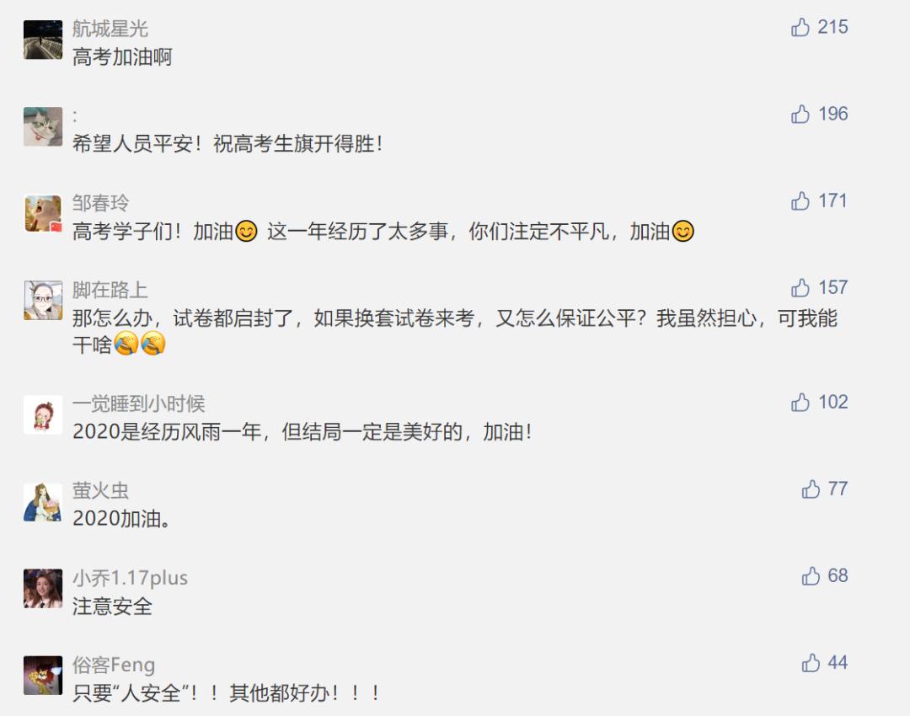This screenshot has height=716, width=910.
Task: Like the comment by 航城星光
Action: [800, 27]
